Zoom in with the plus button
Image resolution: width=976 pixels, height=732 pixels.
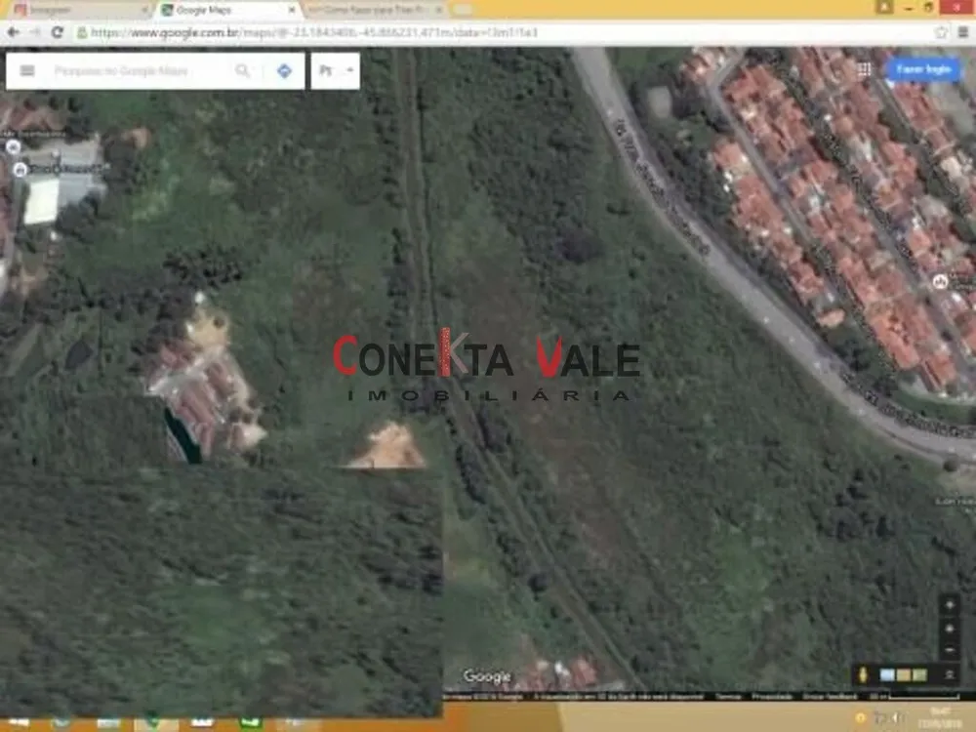(x=950, y=629)
